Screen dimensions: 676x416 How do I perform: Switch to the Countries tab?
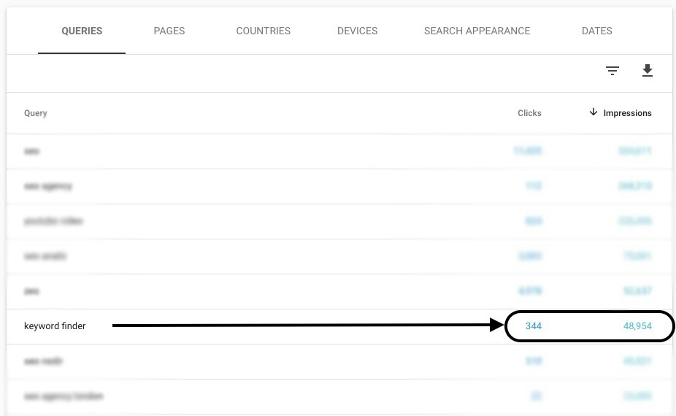pyautogui.click(x=263, y=31)
